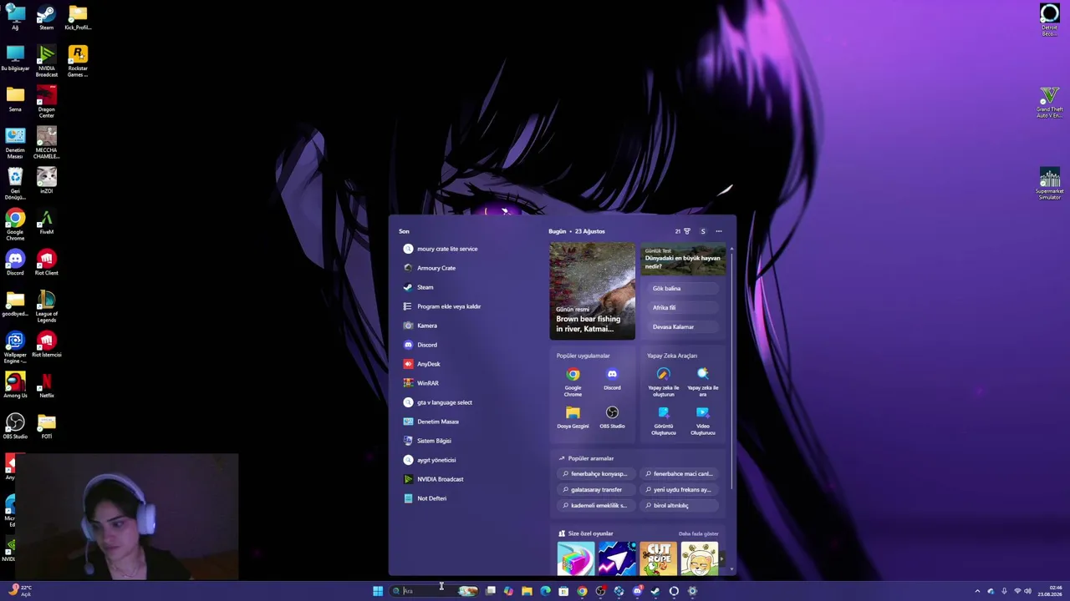Screen dimensions: 1070x601
Task: Search popular term 'kademeli emeklilik s...'
Action: (x=594, y=506)
